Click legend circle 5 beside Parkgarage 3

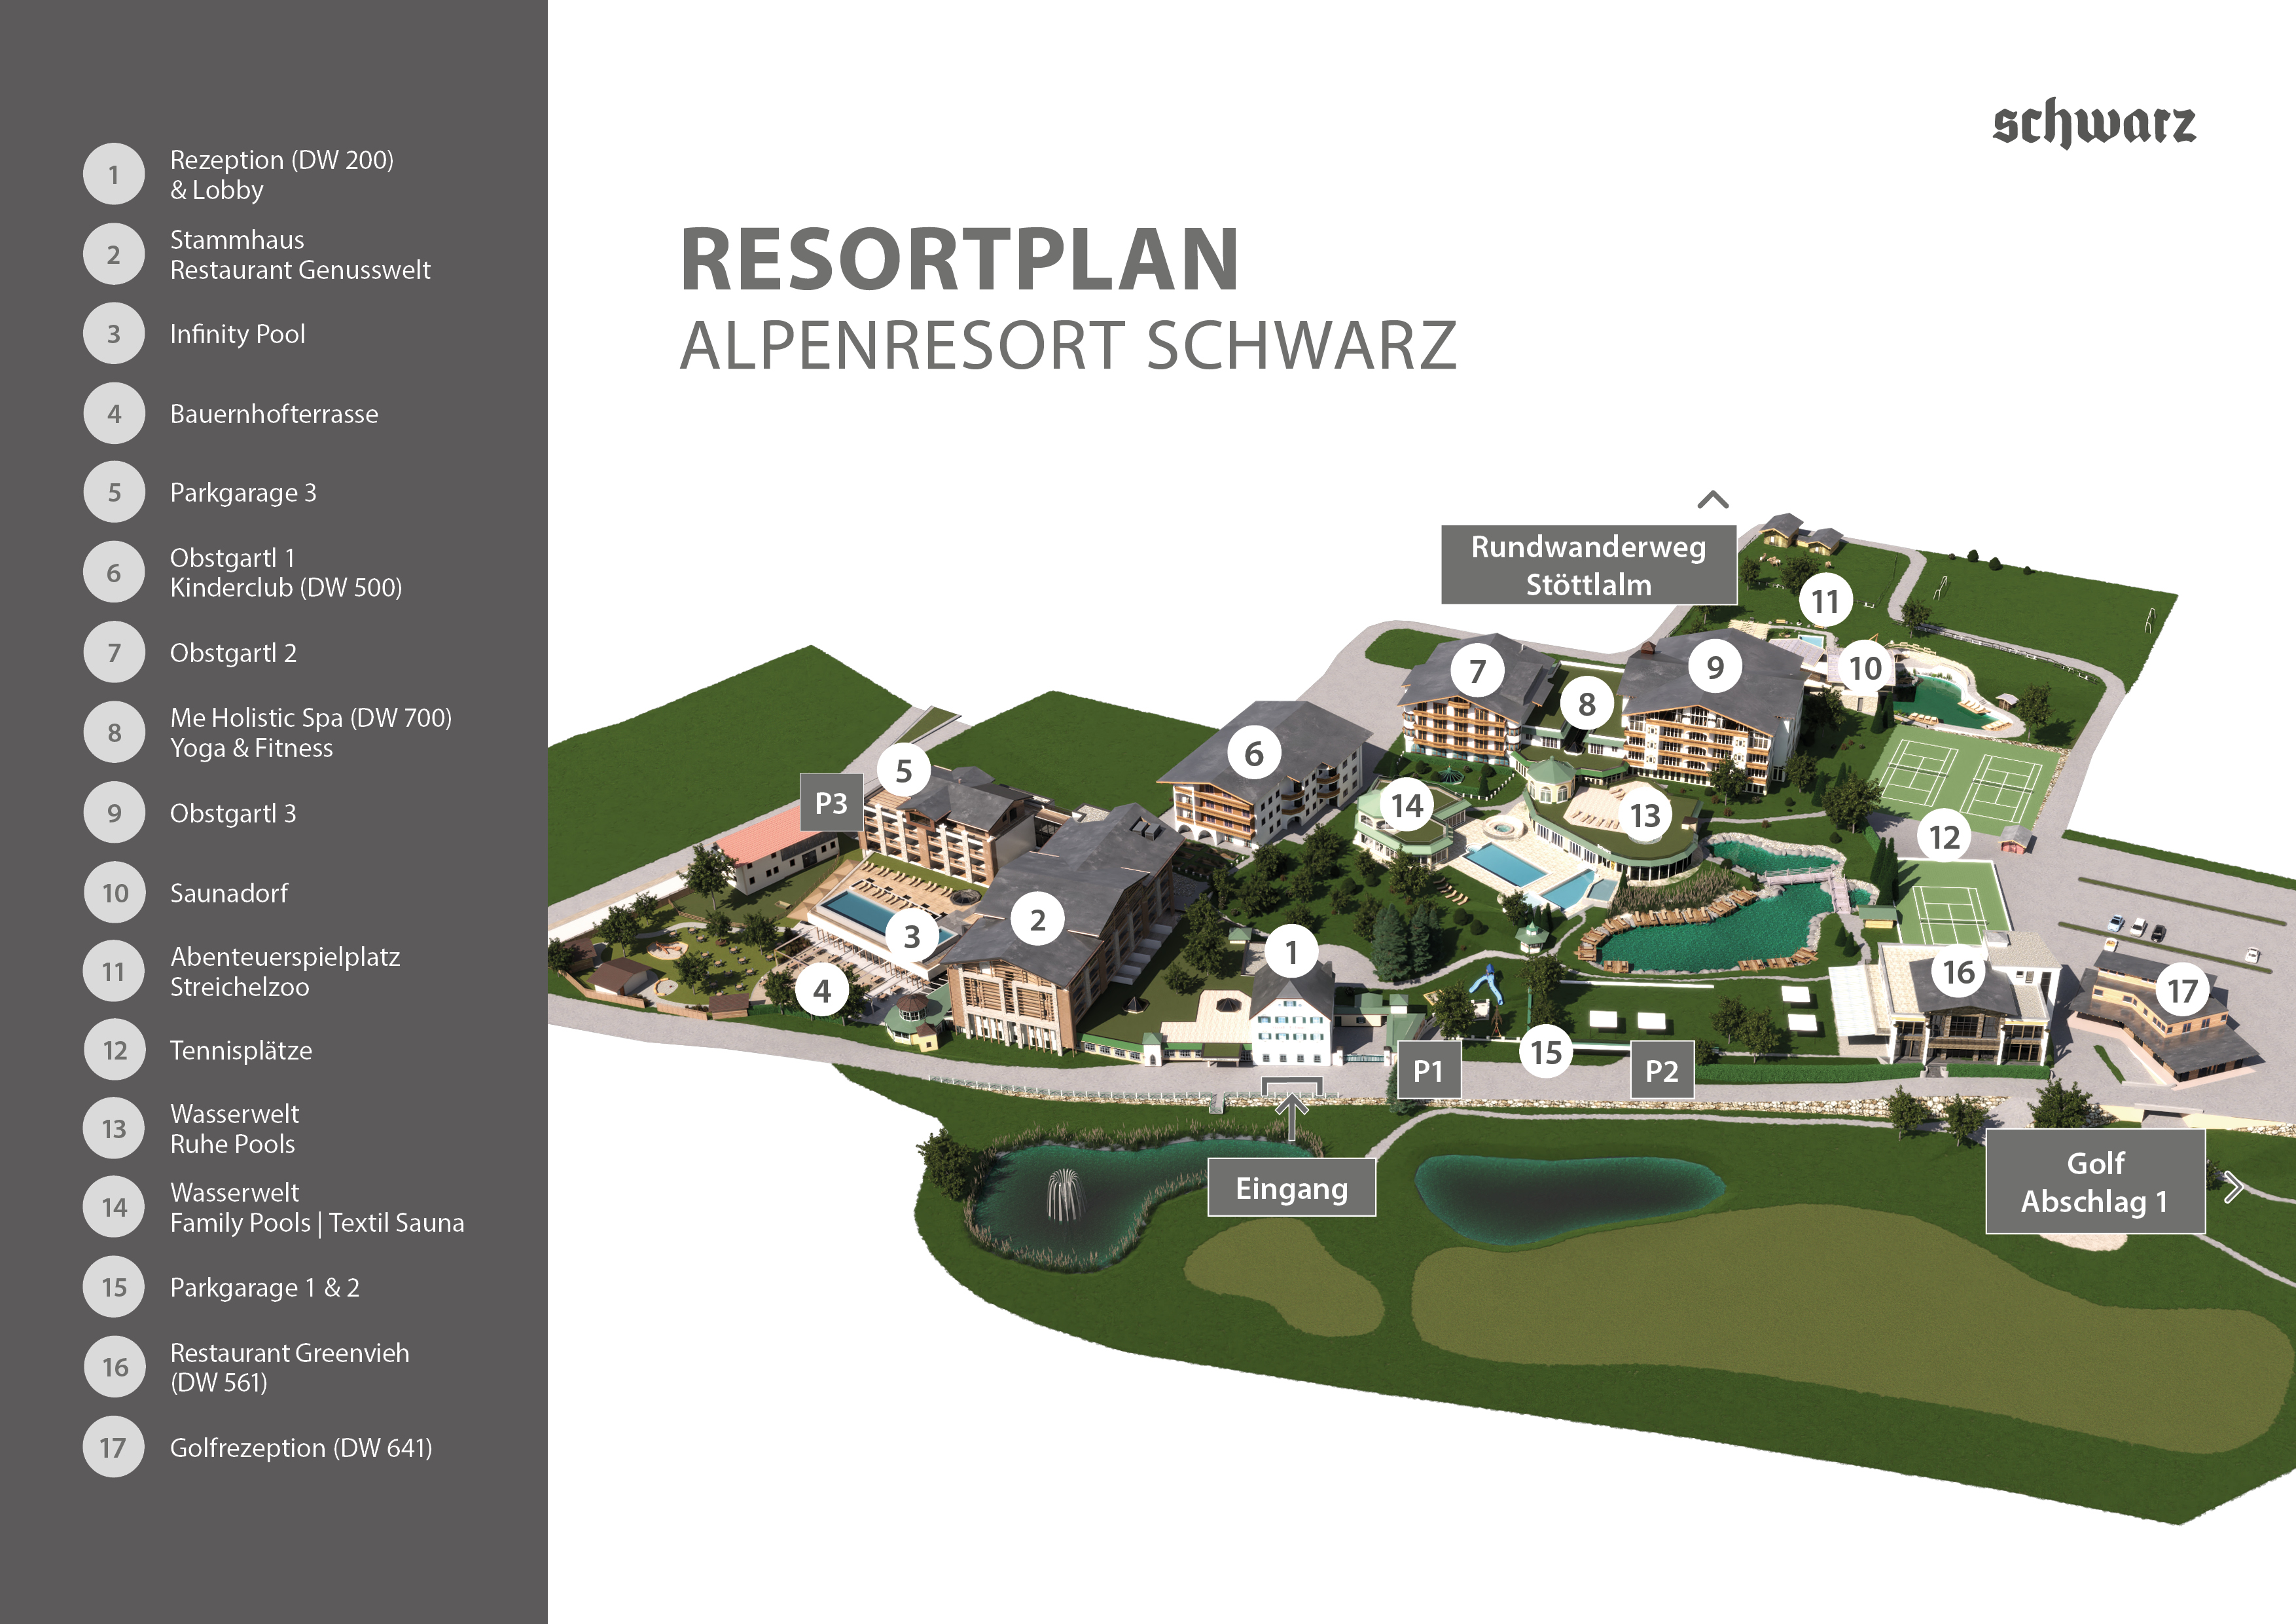tap(114, 492)
